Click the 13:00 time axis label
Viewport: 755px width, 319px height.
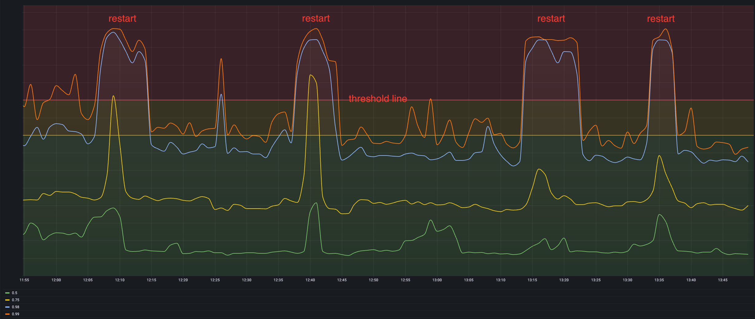pyautogui.click(x=437, y=280)
